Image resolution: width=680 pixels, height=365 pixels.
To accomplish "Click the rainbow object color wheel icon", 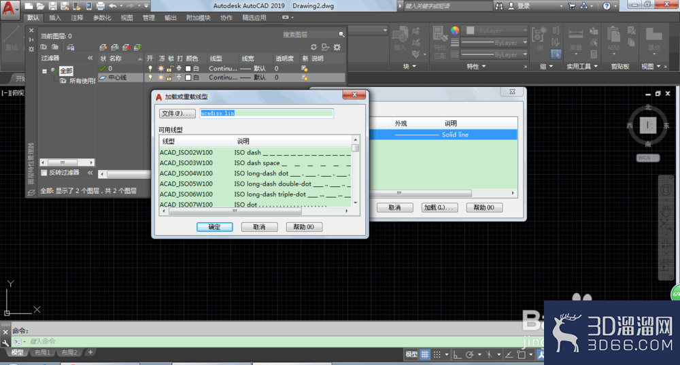I will (x=455, y=31).
